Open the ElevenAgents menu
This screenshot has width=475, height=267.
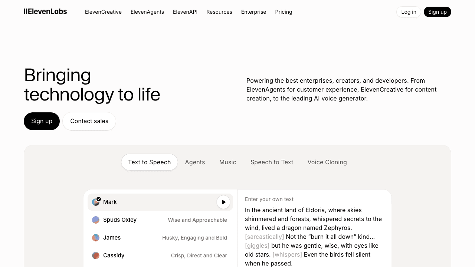click(x=147, y=12)
